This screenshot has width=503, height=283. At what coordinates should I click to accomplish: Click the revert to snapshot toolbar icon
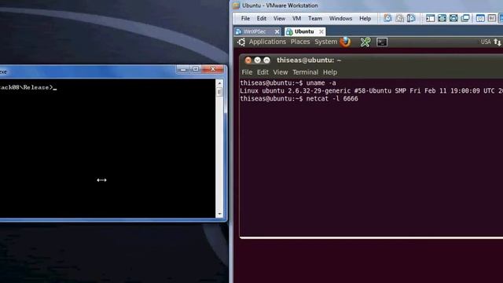coord(399,18)
